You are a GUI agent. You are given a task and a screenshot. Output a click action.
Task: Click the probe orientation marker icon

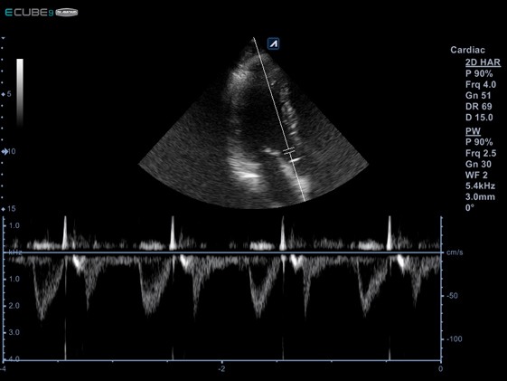pyautogui.click(x=274, y=43)
